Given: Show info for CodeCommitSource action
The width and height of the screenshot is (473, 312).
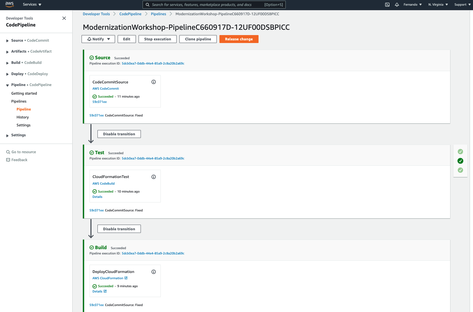Looking at the screenshot, I should pos(153,82).
